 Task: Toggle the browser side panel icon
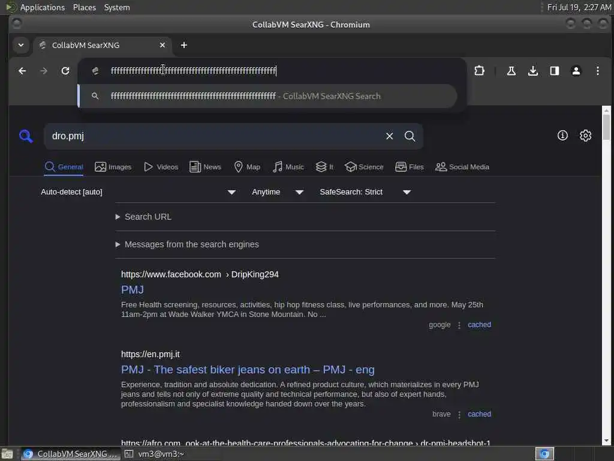tap(555, 71)
